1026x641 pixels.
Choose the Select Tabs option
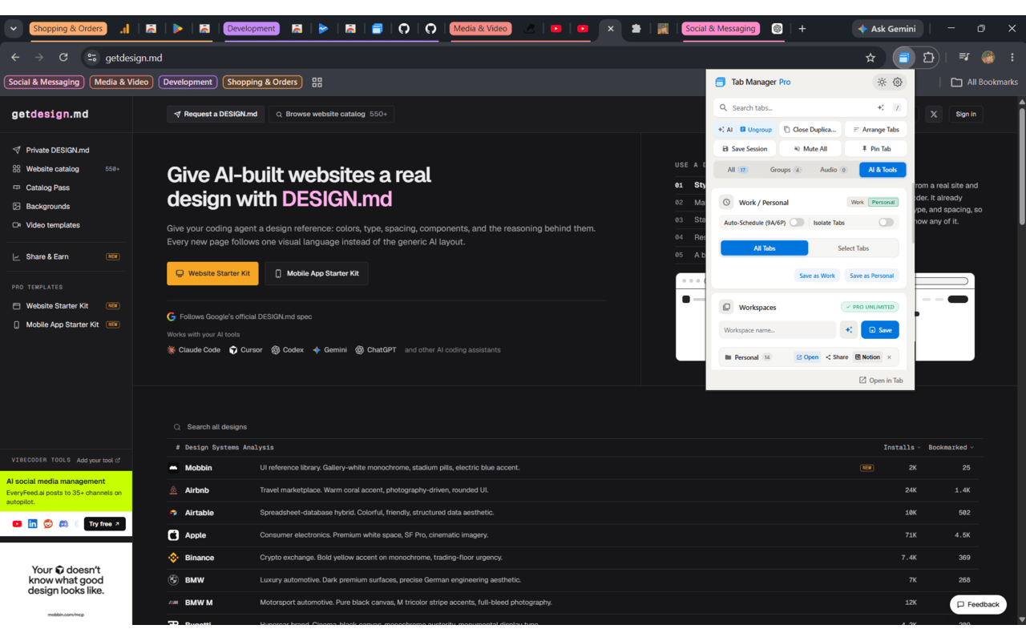pyautogui.click(x=853, y=248)
